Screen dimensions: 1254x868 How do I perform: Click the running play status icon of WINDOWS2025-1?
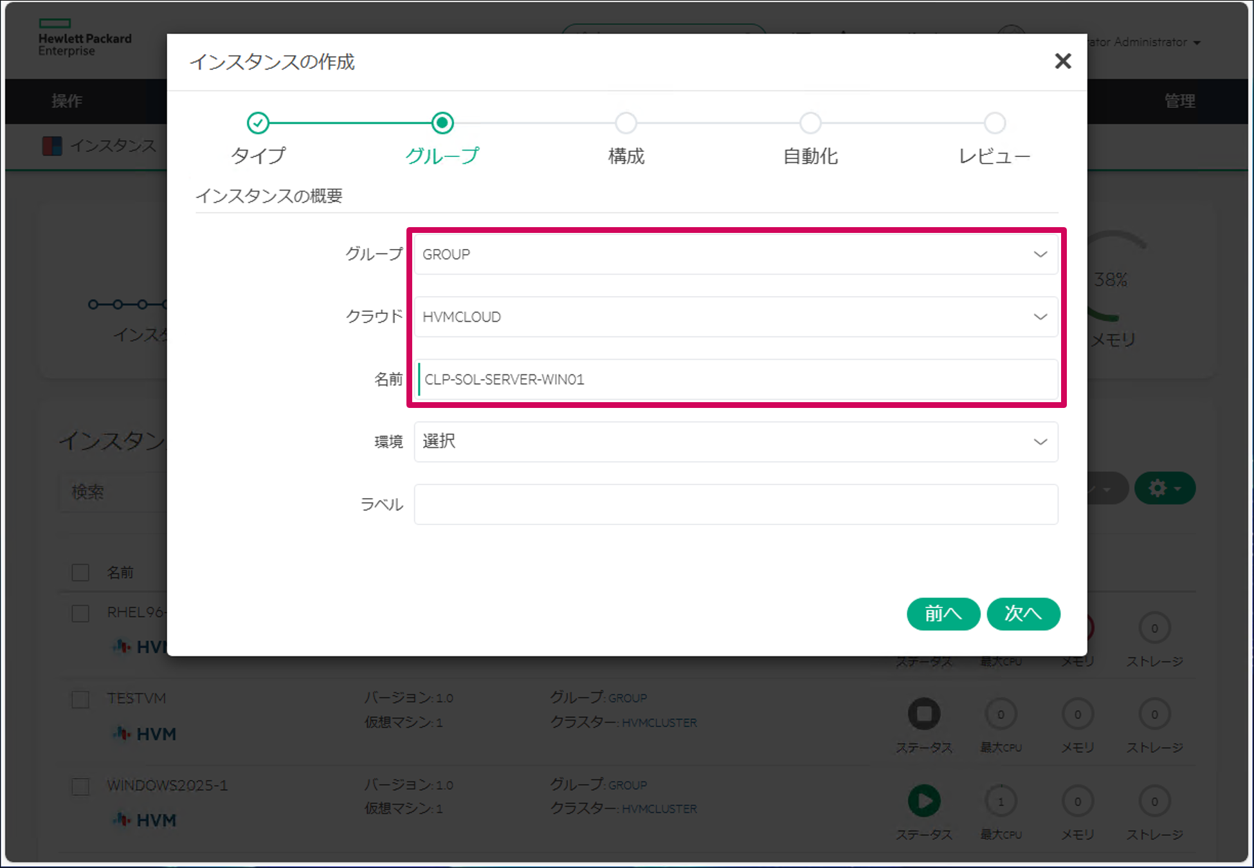click(924, 802)
